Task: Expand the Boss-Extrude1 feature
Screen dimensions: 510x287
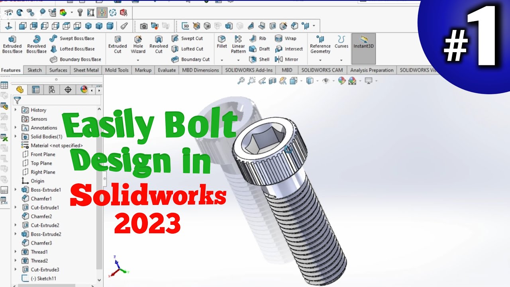Action: pos(16,190)
